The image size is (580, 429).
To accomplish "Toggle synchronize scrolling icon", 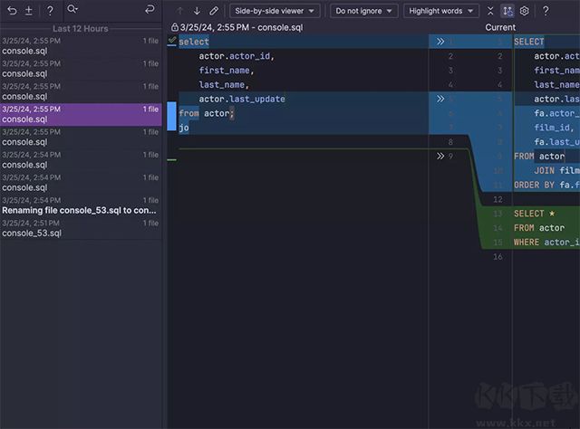I will (507, 11).
